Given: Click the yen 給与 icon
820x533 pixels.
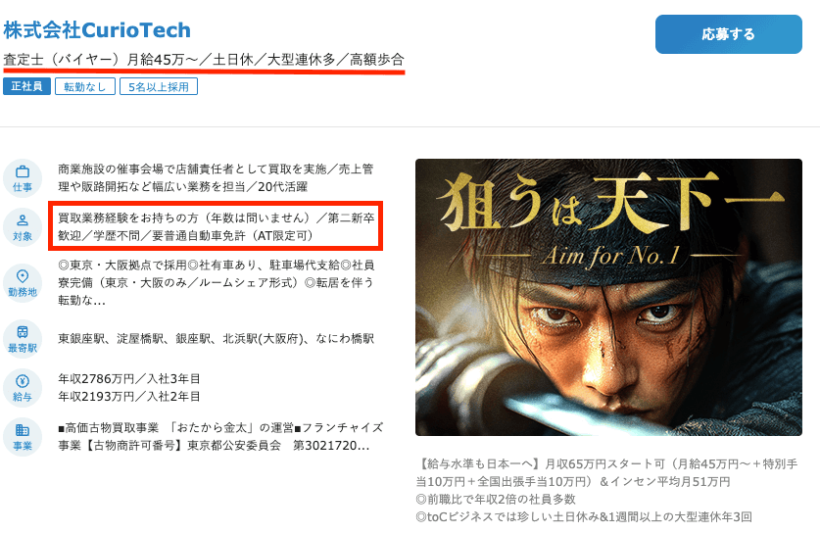Looking at the screenshot, I should [23, 388].
